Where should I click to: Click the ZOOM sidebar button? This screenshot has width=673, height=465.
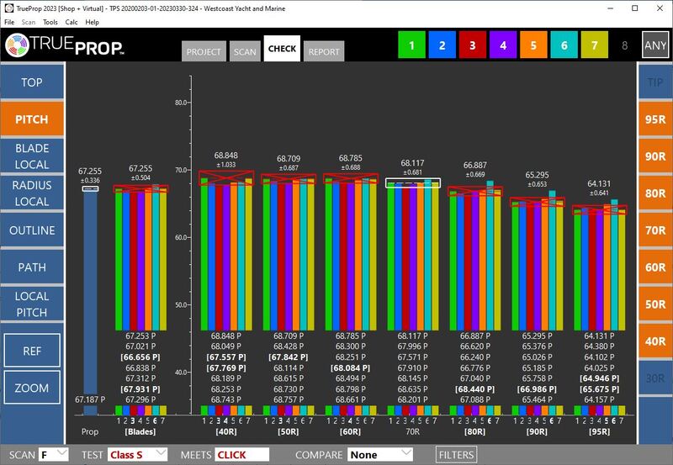click(32, 388)
